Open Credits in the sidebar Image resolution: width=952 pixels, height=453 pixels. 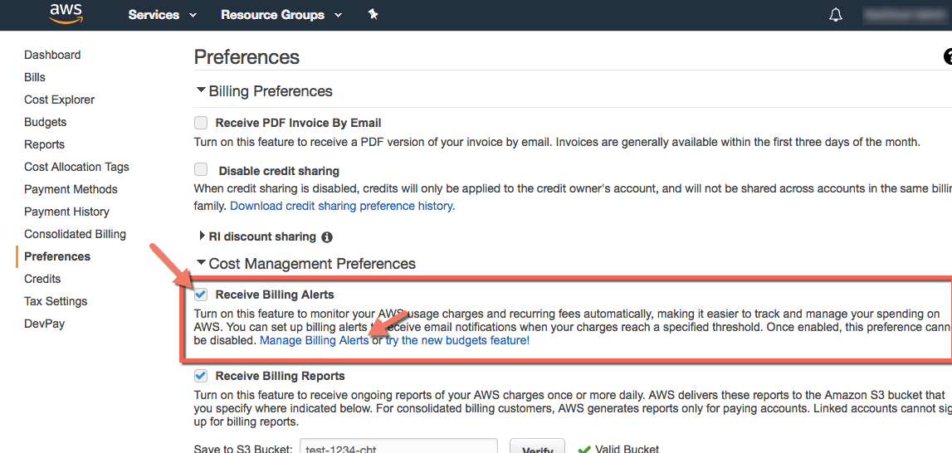click(x=42, y=279)
